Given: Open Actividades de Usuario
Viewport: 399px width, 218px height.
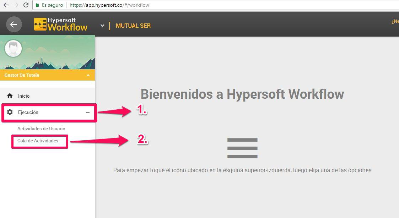Looking at the screenshot, I should click(x=41, y=129).
